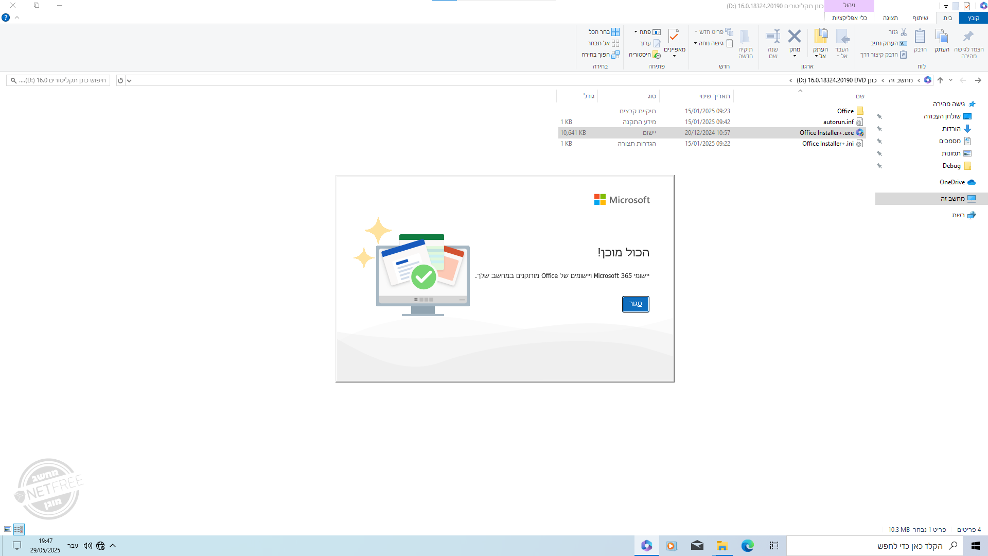Click the search box for drive D:

[58, 80]
